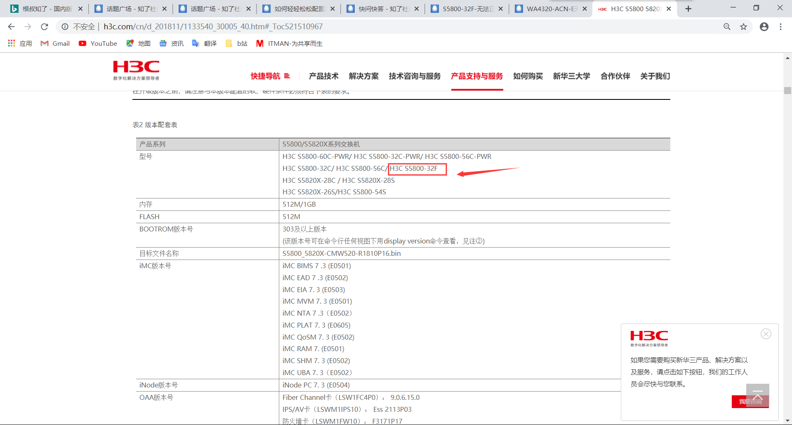Expand the 快捷导航 quick navigation menu
Image resolution: width=792 pixels, height=425 pixels.
tap(270, 76)
